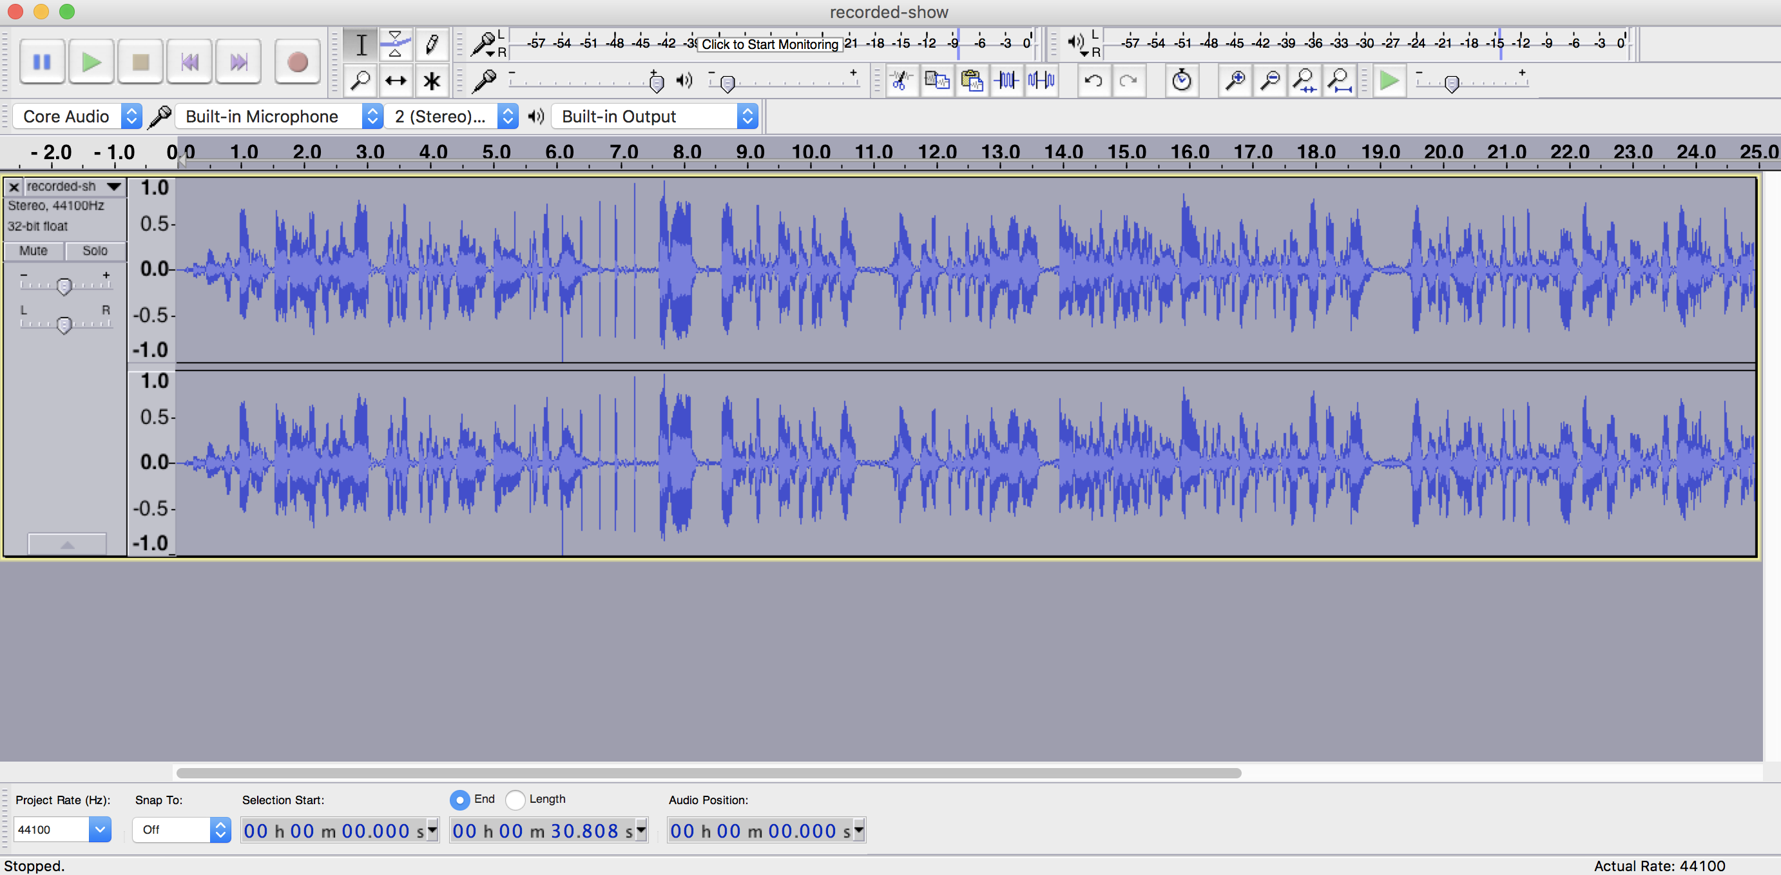Skip to End of the track
1781x875 pixels.
pyautogui.click(x=238, y=63)
